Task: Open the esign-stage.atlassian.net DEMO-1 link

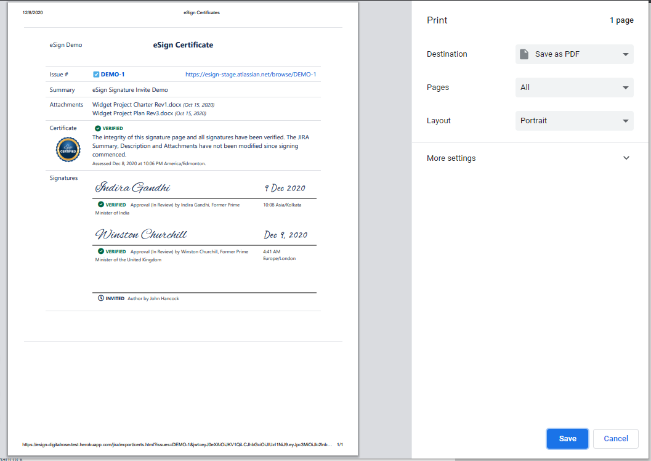Action: [251, 75]
